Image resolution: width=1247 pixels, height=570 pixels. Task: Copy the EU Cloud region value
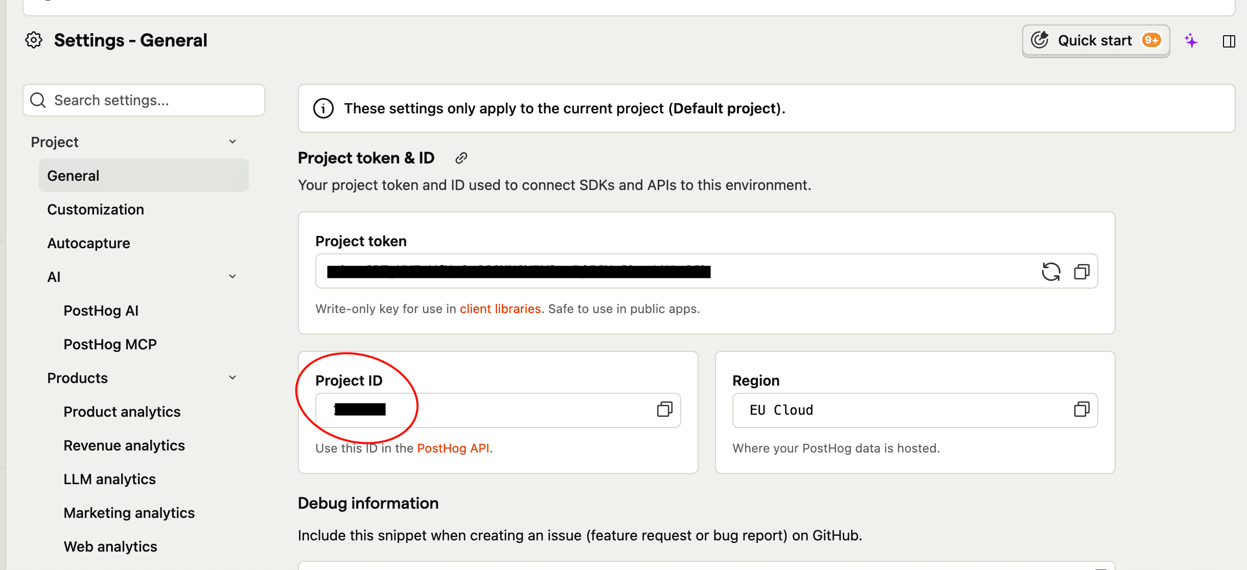[1081, 410]
